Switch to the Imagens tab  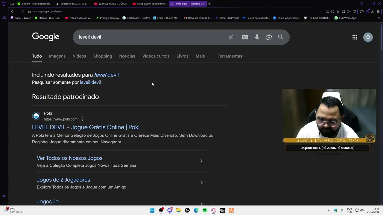click(x=57, y=56)
